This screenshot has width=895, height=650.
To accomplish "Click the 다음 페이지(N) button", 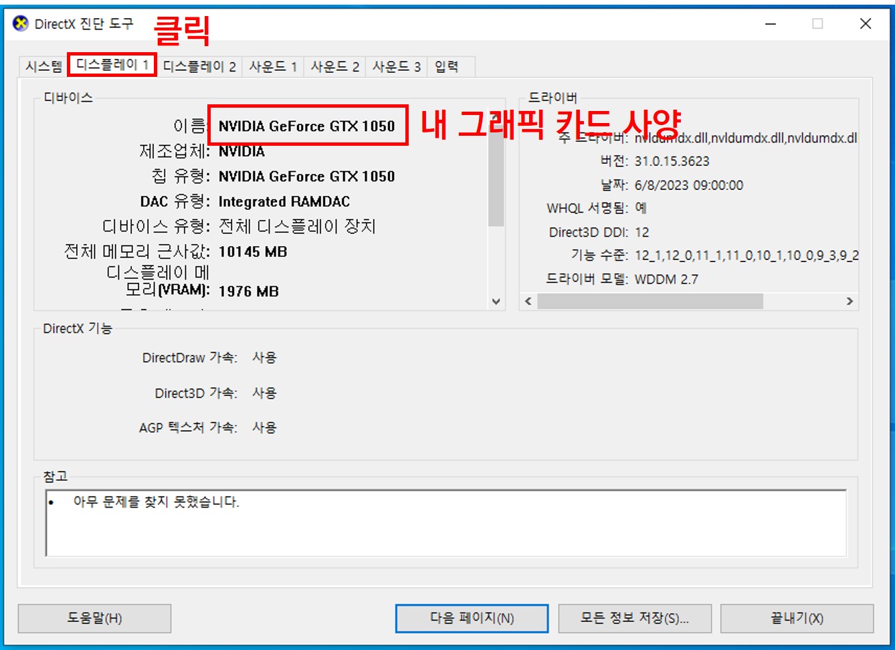I will [x=472, y=619].
